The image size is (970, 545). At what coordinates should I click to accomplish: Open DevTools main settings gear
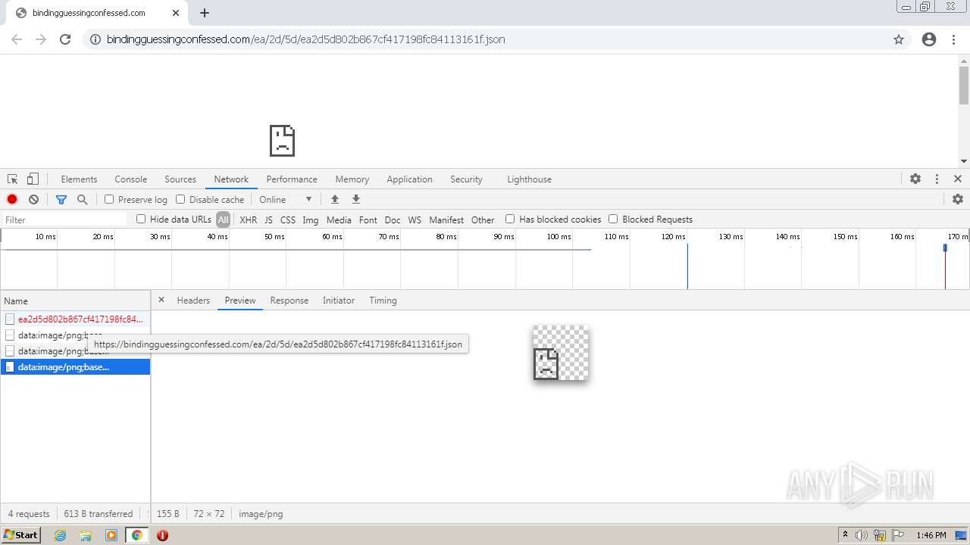coord(915,179)
